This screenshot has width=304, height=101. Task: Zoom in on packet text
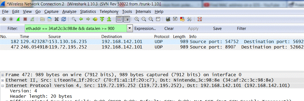tap(137, 19)
